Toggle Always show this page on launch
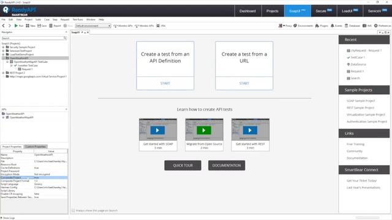The width and height of the screenshot is (392, 220). click(73, 210)
